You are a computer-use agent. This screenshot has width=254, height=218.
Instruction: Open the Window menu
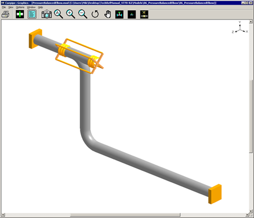click(31, 7)
